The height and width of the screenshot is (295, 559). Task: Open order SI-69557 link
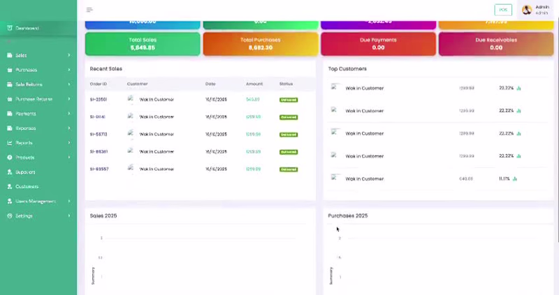click(x=99, y=169)
